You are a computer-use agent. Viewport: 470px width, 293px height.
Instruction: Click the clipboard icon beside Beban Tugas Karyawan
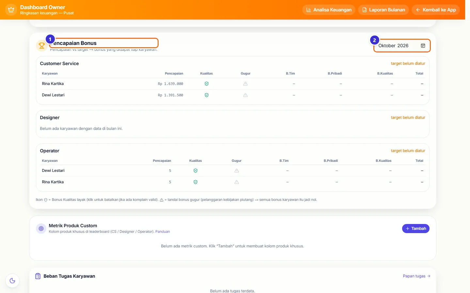38,276
